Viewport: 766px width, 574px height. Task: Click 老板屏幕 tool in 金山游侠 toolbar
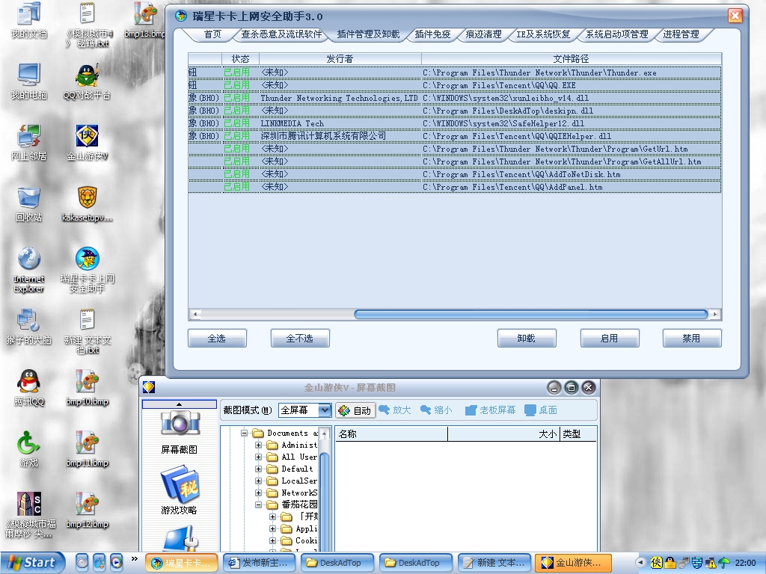490,410
